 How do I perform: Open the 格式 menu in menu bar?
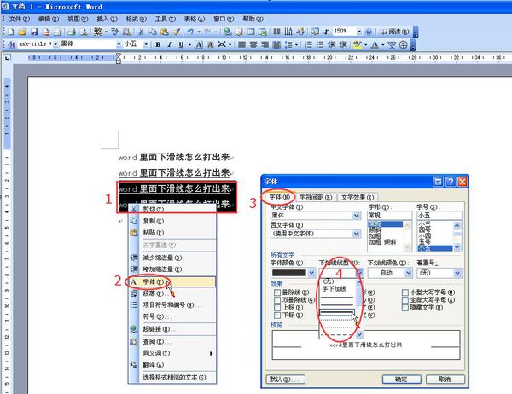pos(136,20)
